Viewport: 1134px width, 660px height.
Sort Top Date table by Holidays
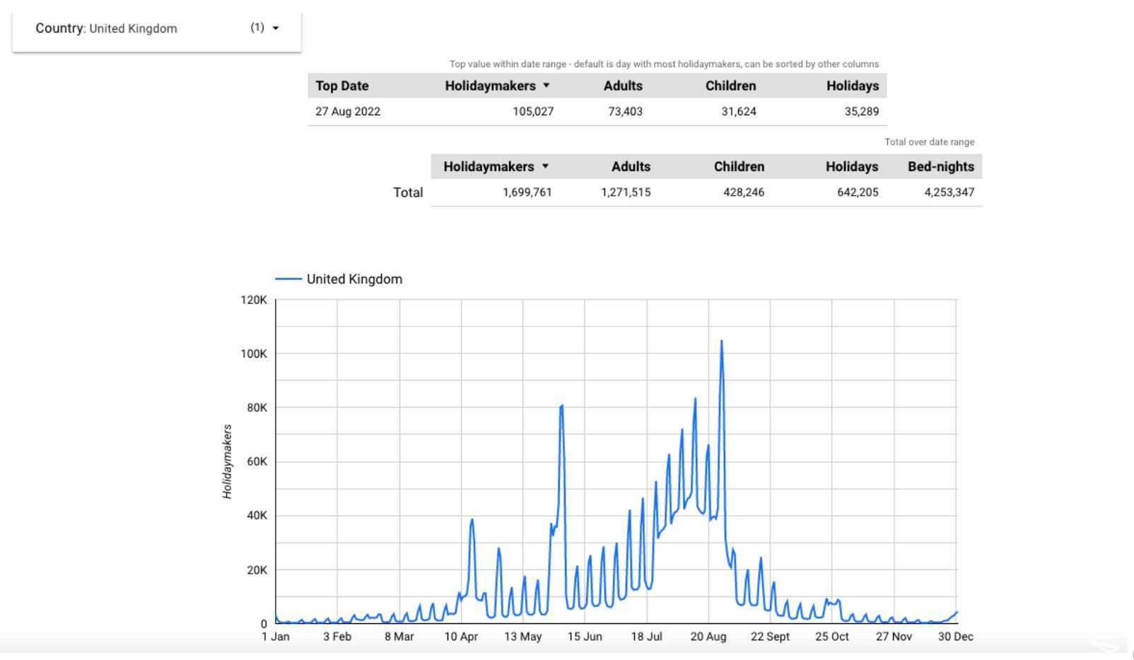[x=853, y=86]
